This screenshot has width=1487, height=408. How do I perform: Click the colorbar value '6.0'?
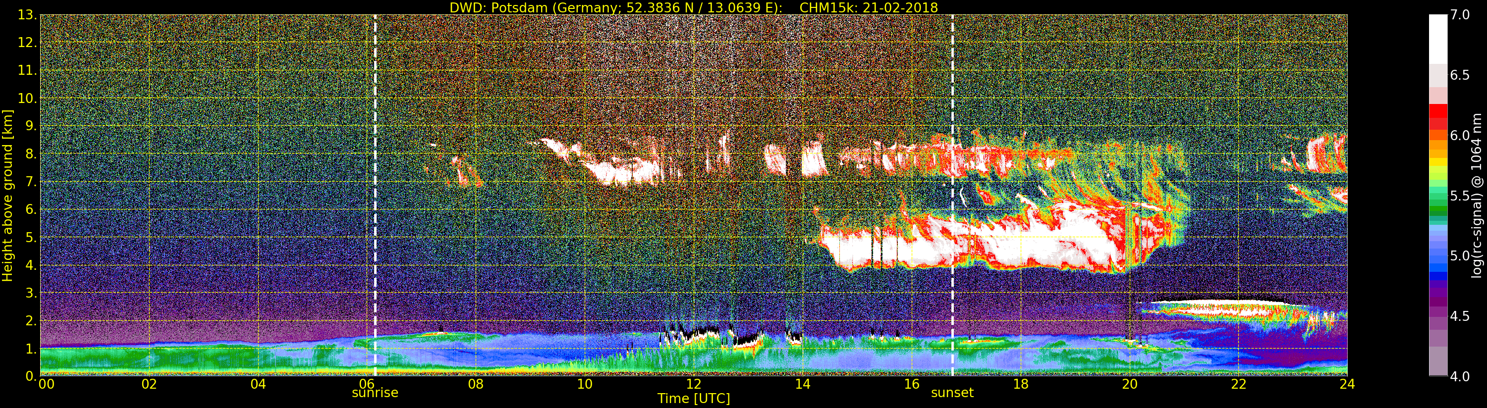click(1460, 136)
